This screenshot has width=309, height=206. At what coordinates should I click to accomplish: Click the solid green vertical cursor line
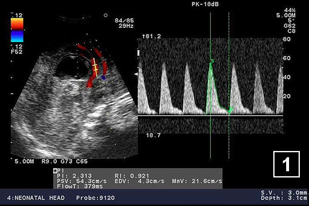point(211,137)
